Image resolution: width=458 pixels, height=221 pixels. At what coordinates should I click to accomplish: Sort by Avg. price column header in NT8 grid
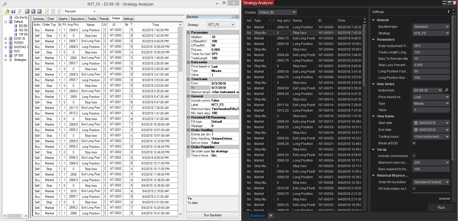click(283, 21)
